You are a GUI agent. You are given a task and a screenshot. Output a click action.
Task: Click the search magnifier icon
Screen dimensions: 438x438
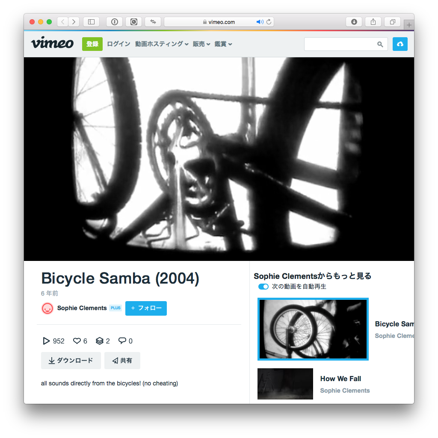380,44
